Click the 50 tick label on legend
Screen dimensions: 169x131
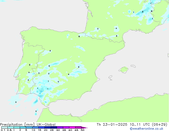tap(83, 130)
